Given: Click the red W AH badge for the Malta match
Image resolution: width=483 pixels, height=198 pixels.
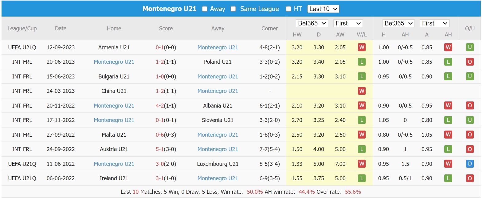Looking at the screenshot, I should click(448, 135).
